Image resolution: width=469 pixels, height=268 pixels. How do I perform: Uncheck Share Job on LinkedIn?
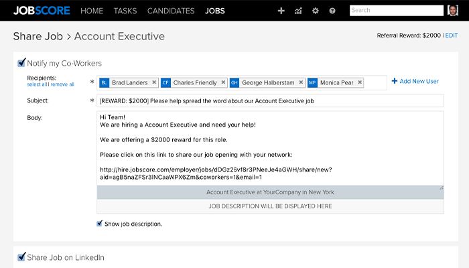21,257
